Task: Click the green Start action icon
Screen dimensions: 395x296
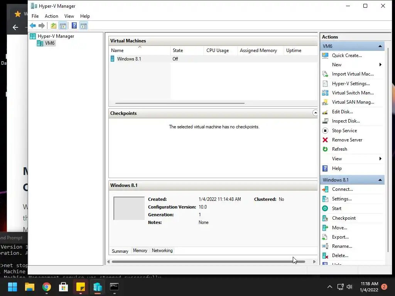Action: click(325, 209)
